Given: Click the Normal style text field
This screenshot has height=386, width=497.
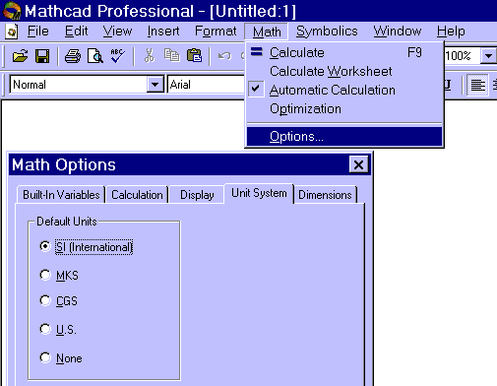Looking at the screenshot, I should 79,85.
